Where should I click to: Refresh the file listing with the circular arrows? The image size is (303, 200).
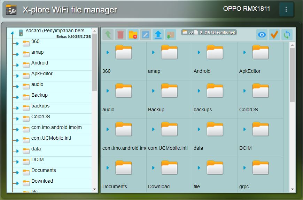click(x=286, y=35)
